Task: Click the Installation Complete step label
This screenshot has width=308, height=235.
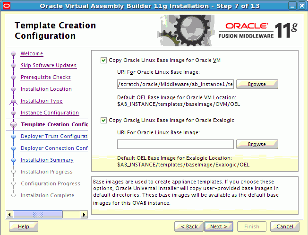Action: [x=47, y=195]
